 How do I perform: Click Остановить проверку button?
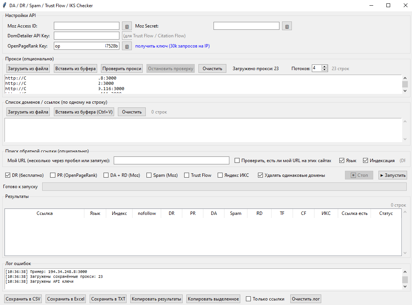pyautogui.click(x=171, y=69)
